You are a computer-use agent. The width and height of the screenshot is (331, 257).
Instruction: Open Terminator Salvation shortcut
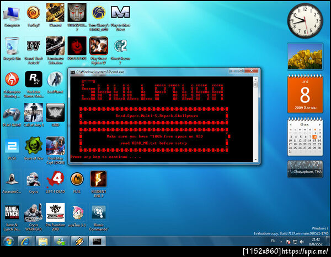(55, 51)
